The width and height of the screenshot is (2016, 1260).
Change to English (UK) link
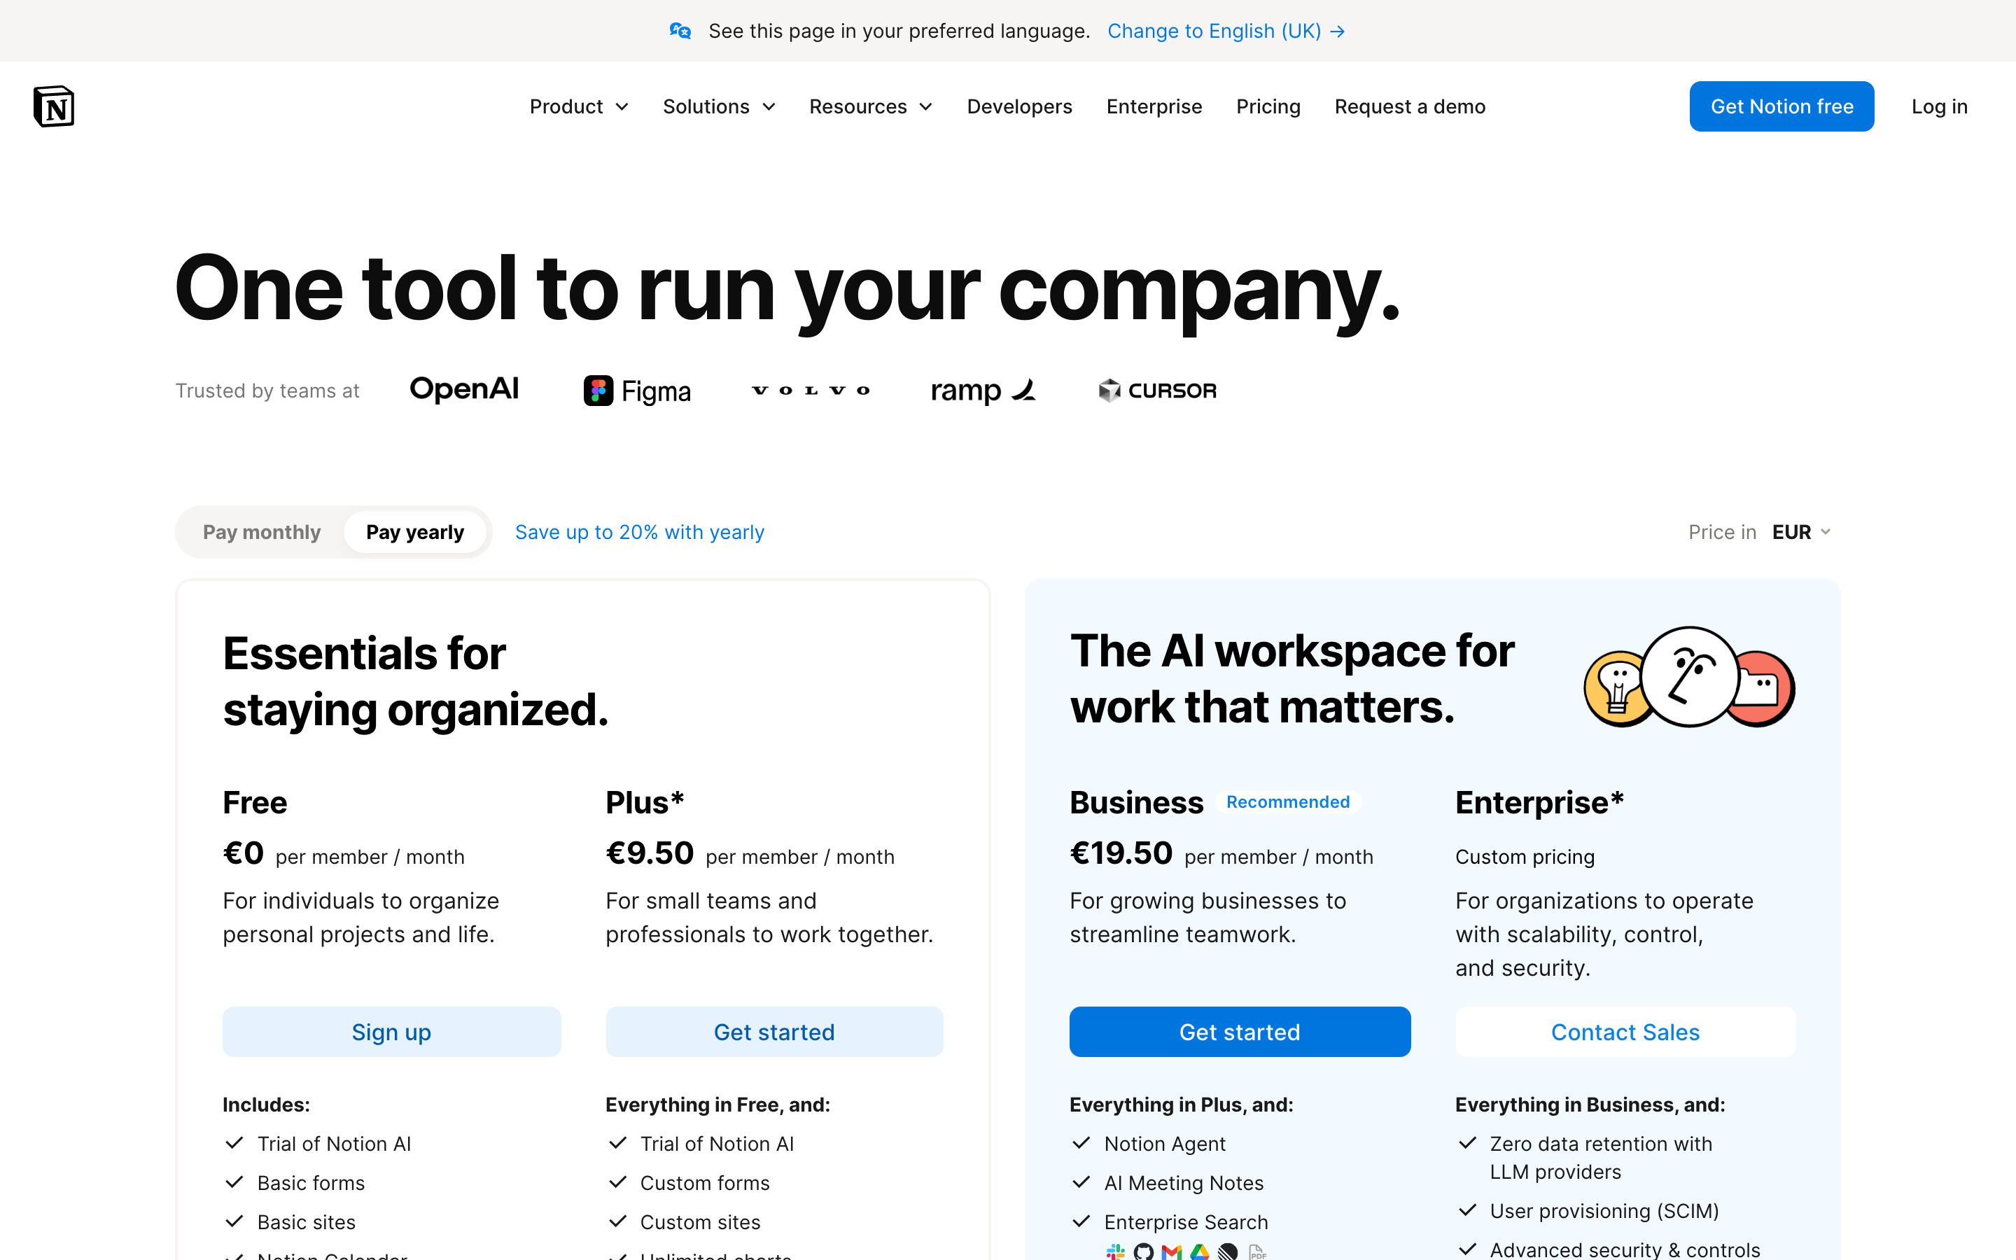[1226, 31]
